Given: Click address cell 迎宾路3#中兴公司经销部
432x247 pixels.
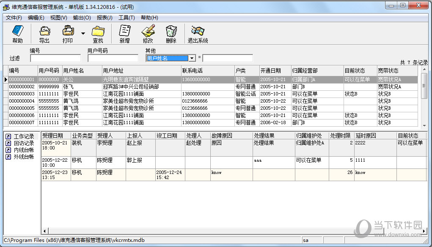Looking at the screenshot, I should point(141,87).
